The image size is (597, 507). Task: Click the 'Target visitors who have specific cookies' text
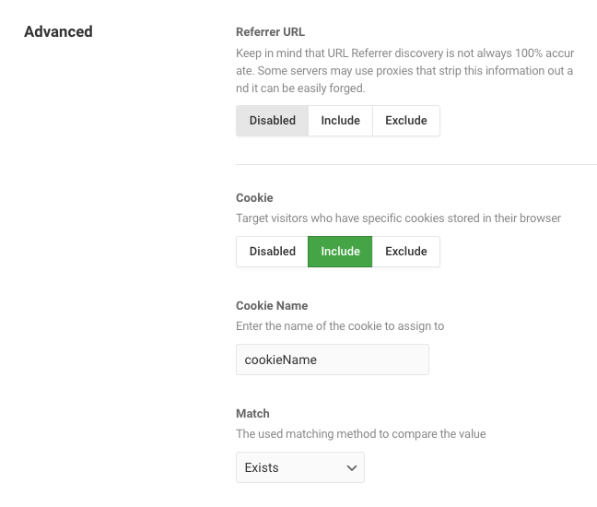pyautogui.click(x=398, y=218)
